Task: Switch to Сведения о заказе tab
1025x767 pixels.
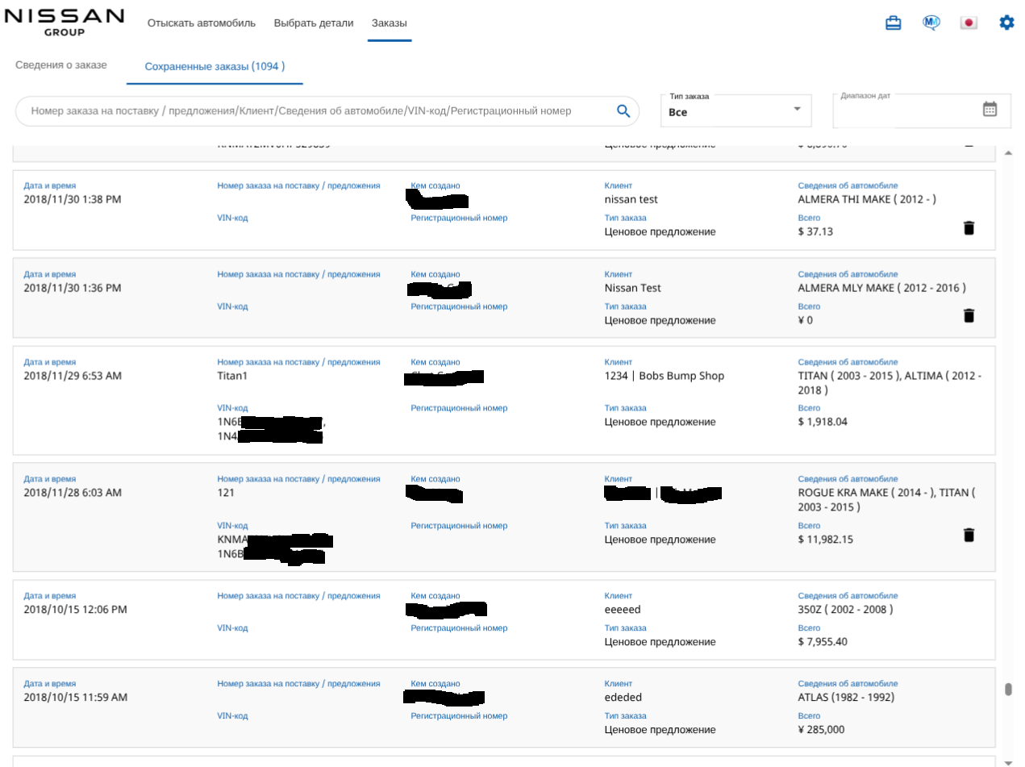Action: 61,65
